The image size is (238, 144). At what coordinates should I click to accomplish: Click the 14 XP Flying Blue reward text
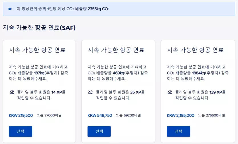tap(41, 95)
